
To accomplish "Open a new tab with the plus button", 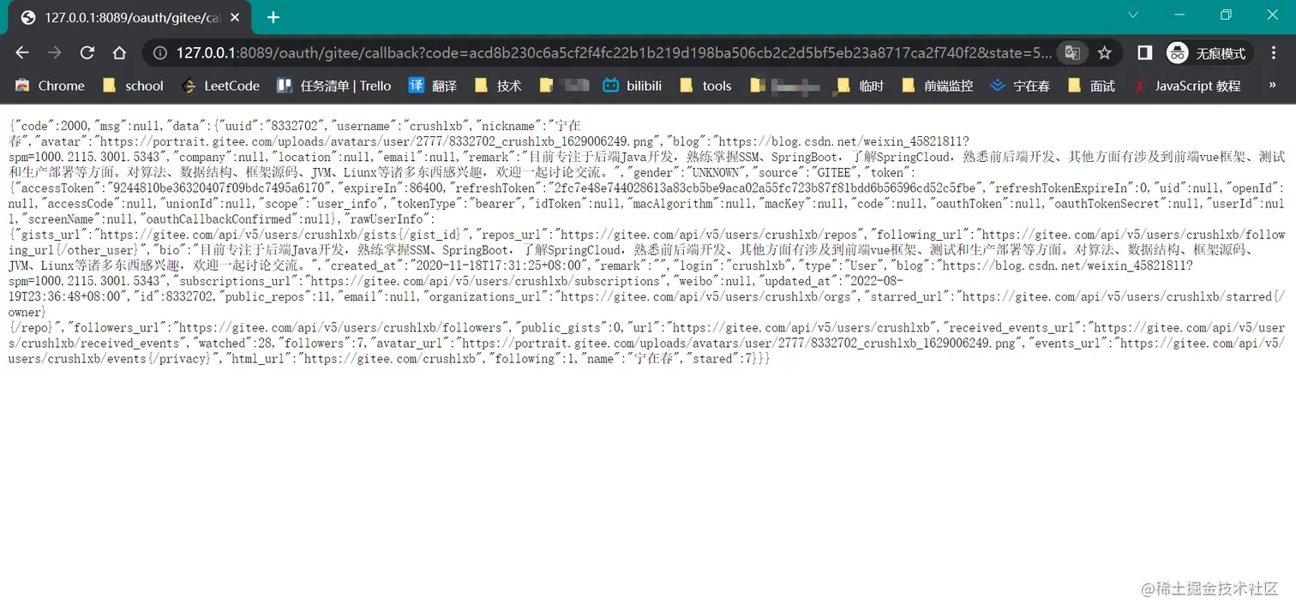I will pos(273,16).
